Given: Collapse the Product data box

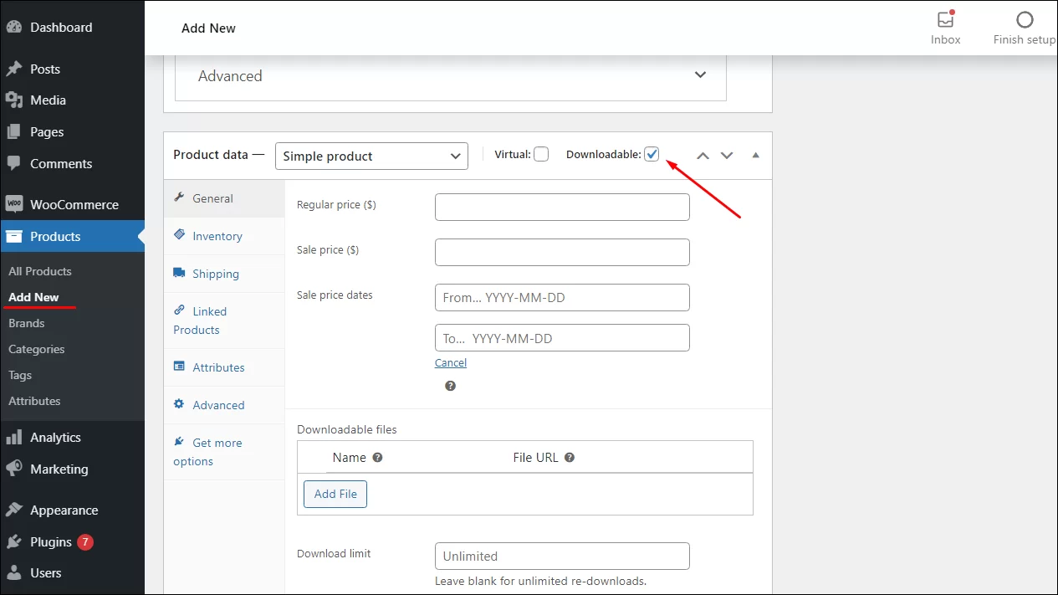Looking at the screenshot, I should (x=754, y=156).
